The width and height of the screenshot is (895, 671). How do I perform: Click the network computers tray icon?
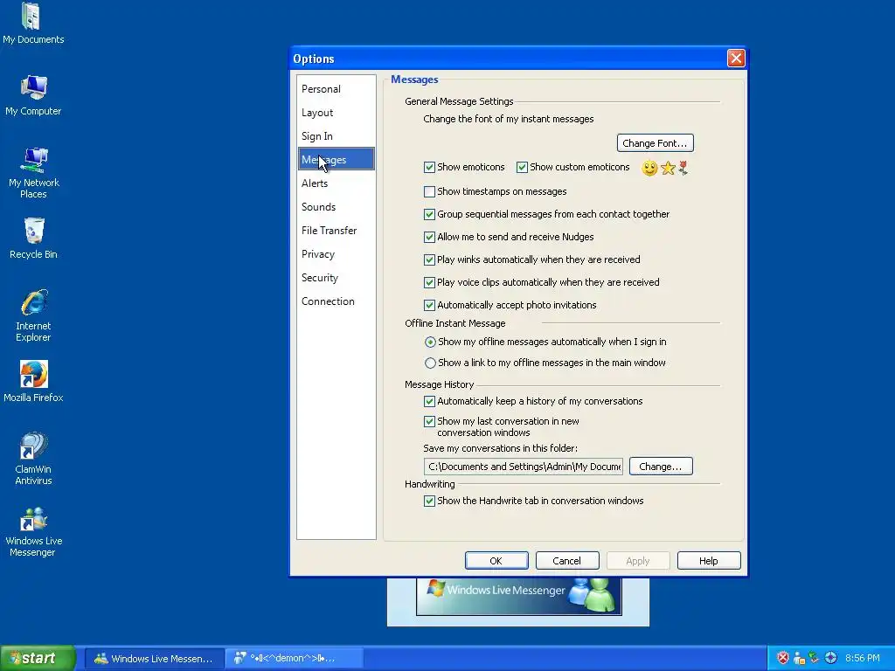pos(814,658)
